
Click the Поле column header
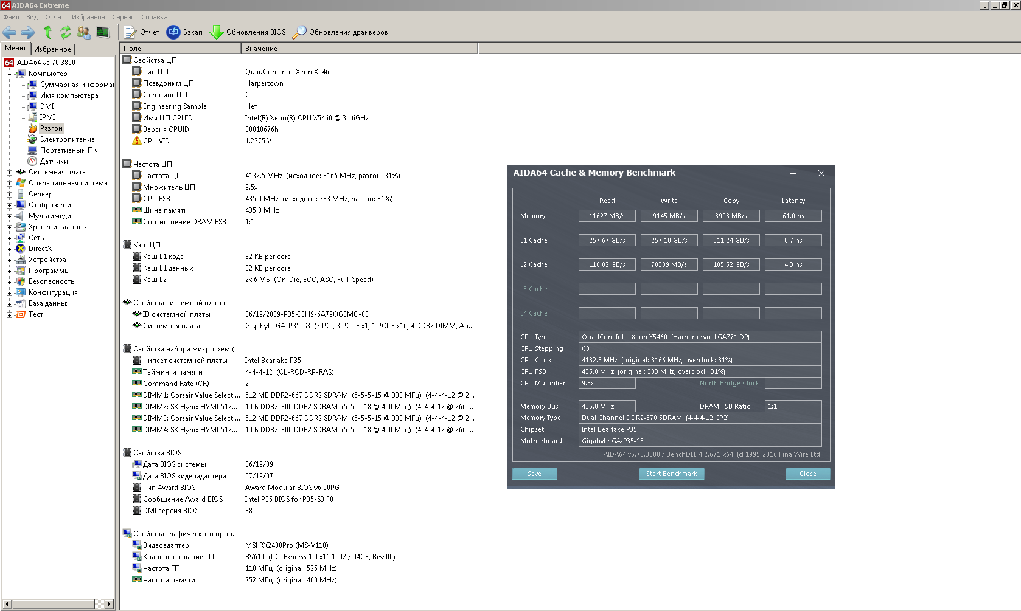coord(181,49)
